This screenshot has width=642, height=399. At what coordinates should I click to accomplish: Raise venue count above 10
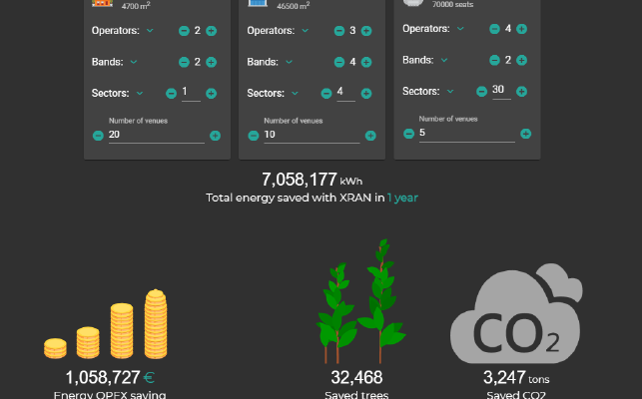370,136
